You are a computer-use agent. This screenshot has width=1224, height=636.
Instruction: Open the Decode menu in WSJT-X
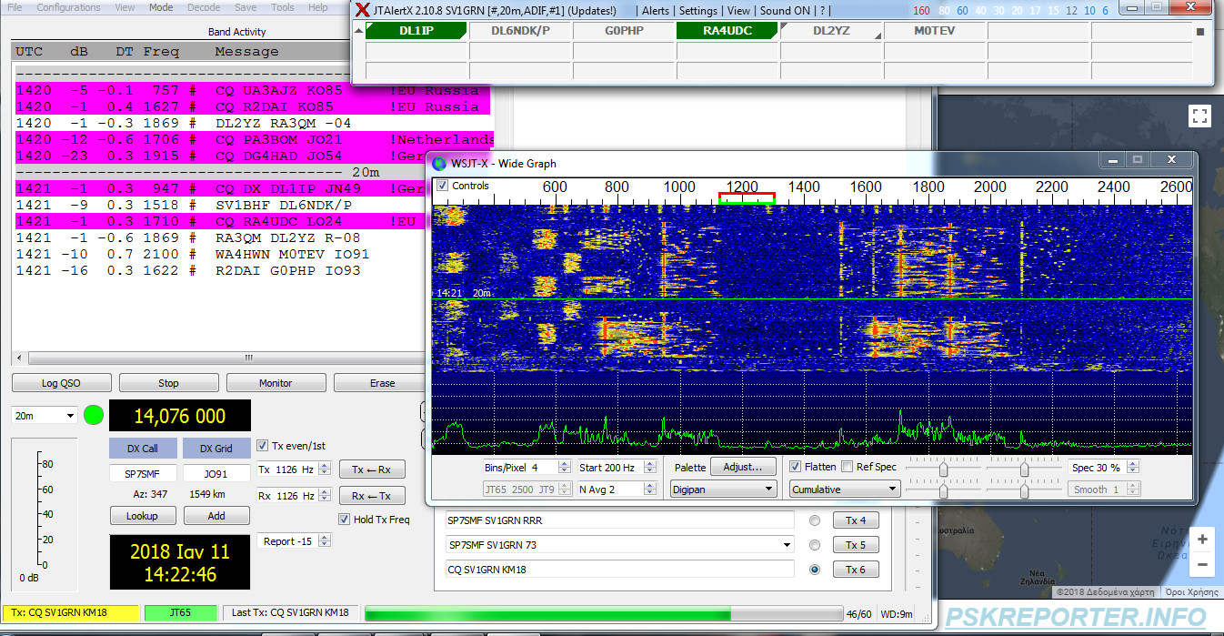pyautogui.click(x=203, y=7)
